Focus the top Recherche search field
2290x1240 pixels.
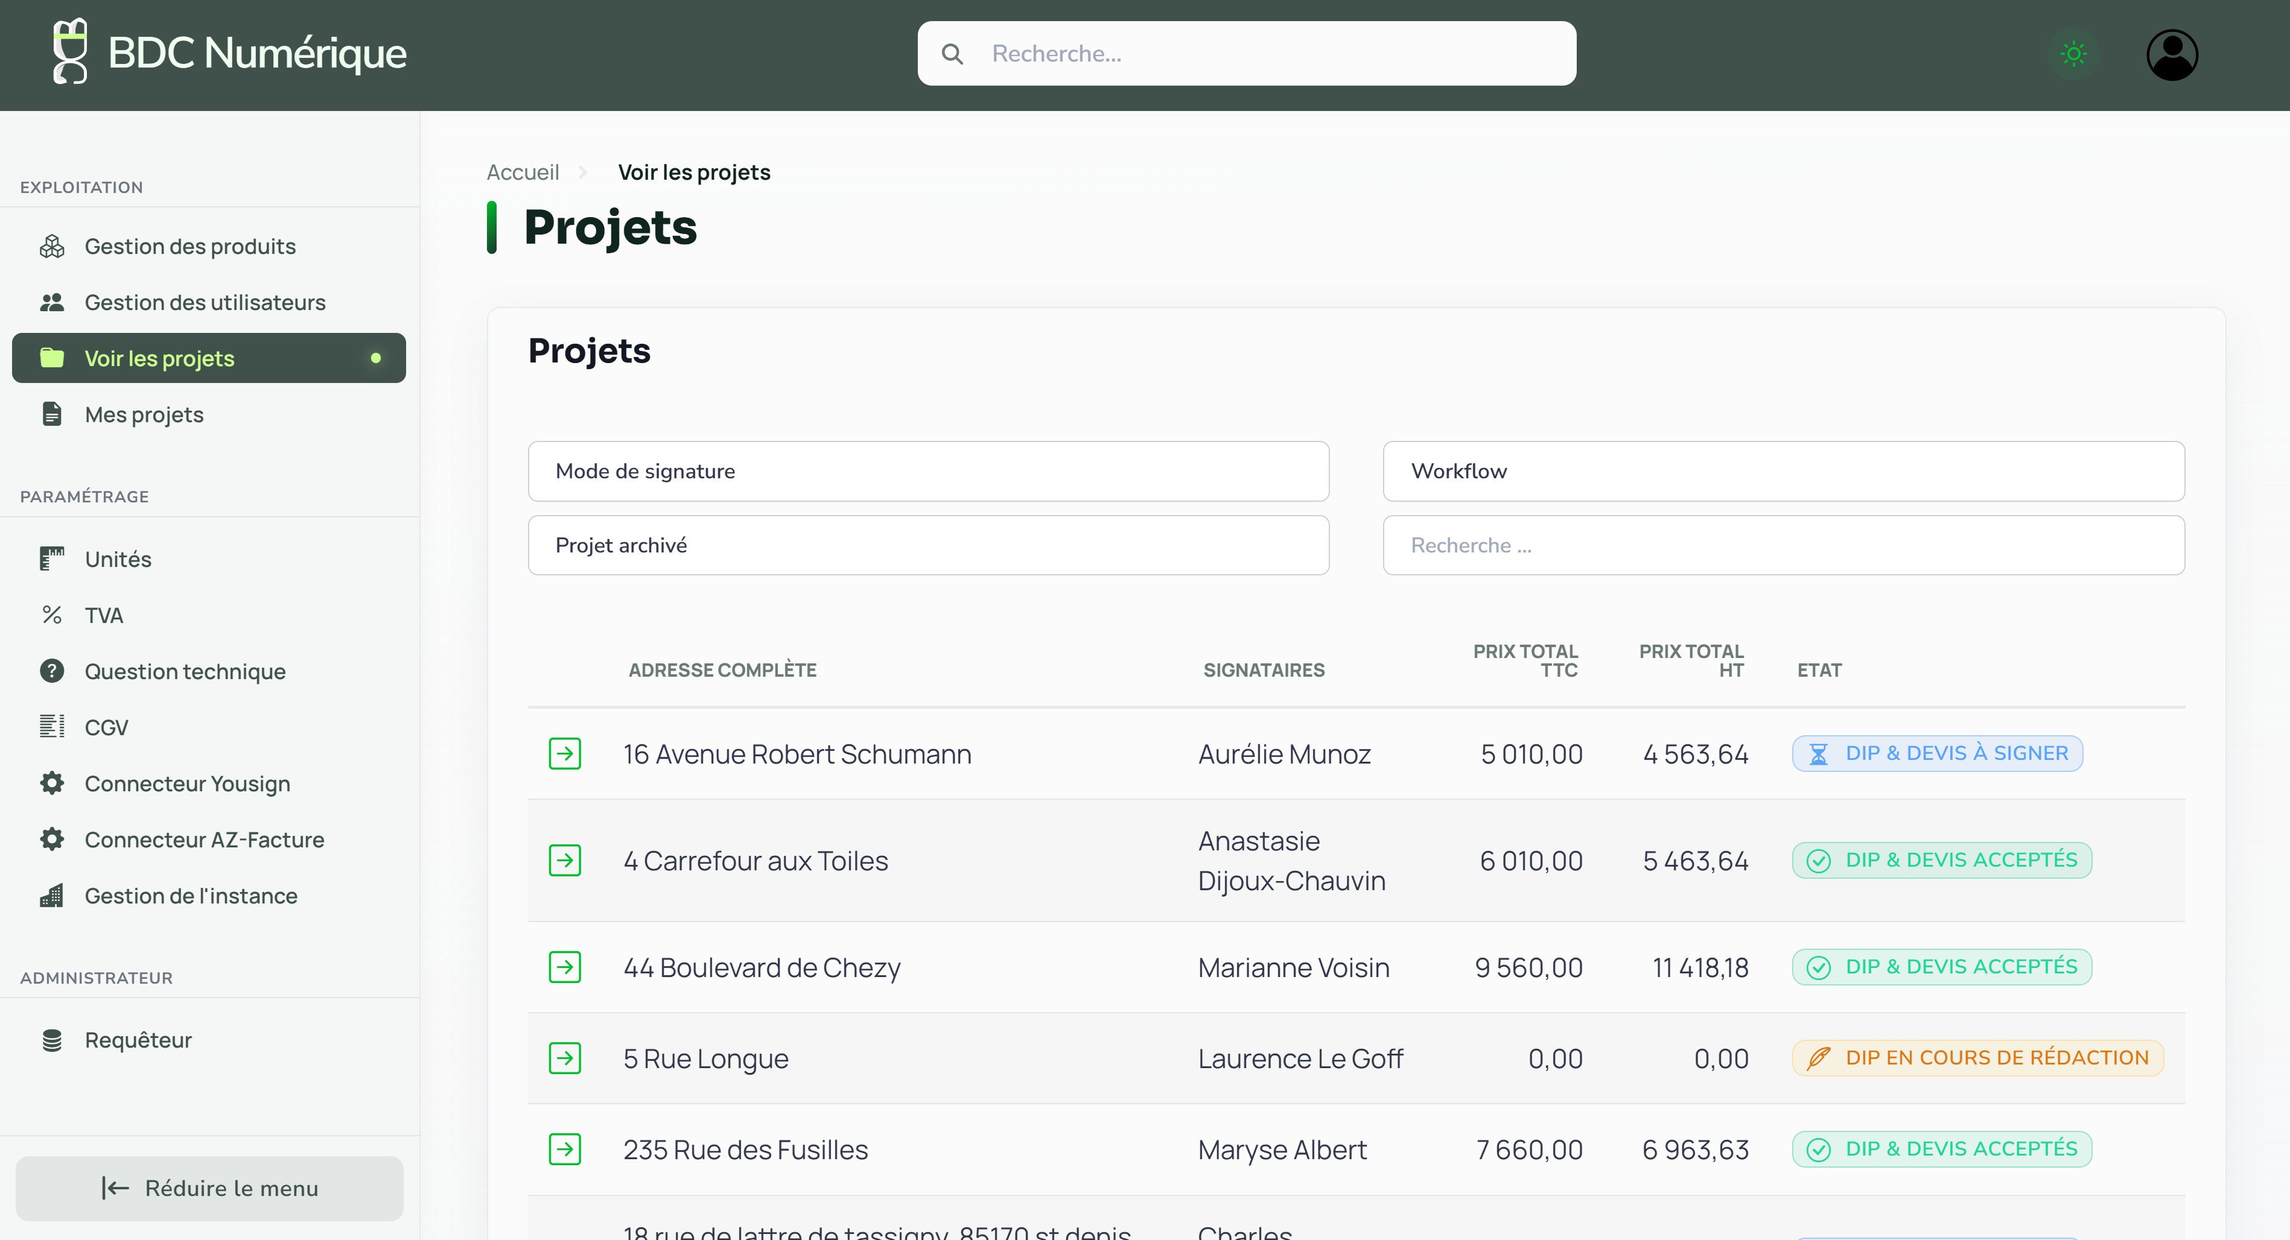[x=1245, y=54]
